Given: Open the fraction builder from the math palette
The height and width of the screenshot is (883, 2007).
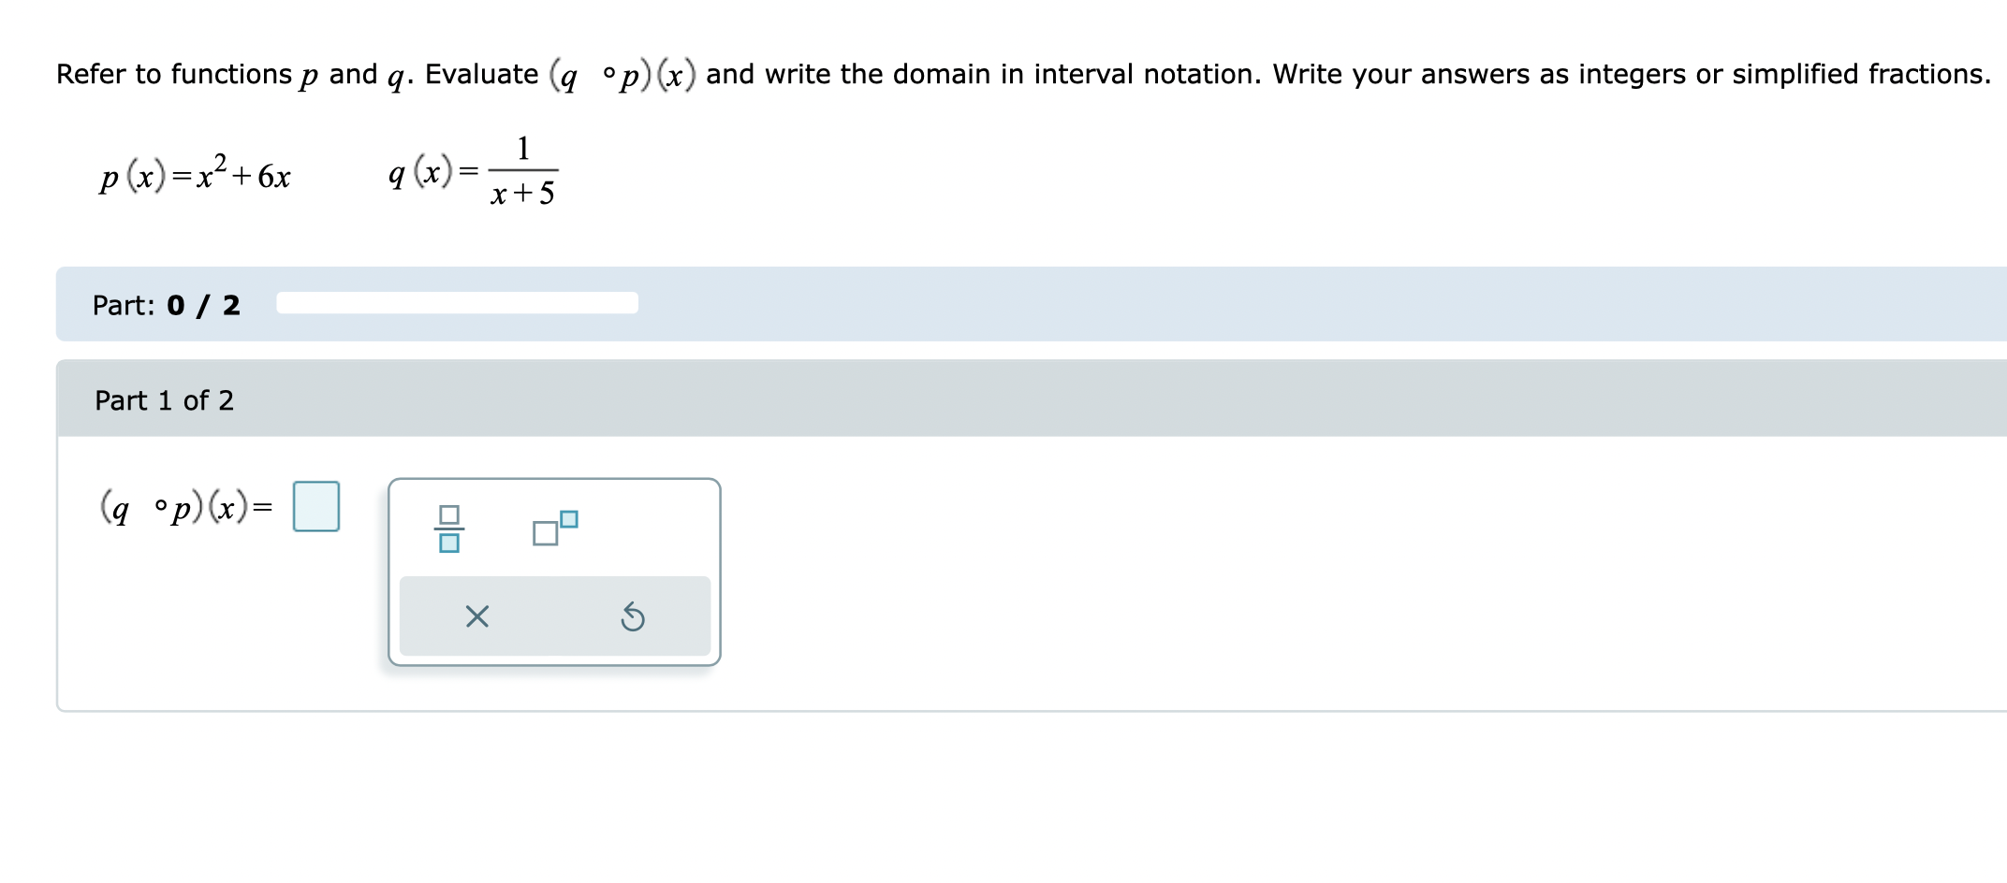Looking at the screenshot, I should tap(449, 528).
